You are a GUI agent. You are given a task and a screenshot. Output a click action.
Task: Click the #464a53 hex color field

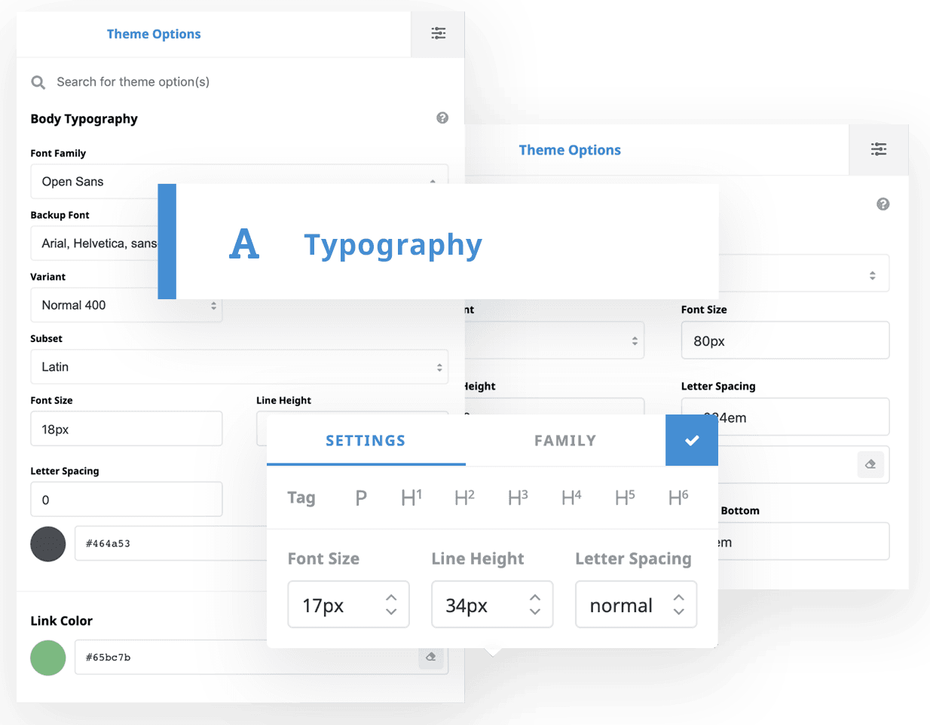pos(170,543)
